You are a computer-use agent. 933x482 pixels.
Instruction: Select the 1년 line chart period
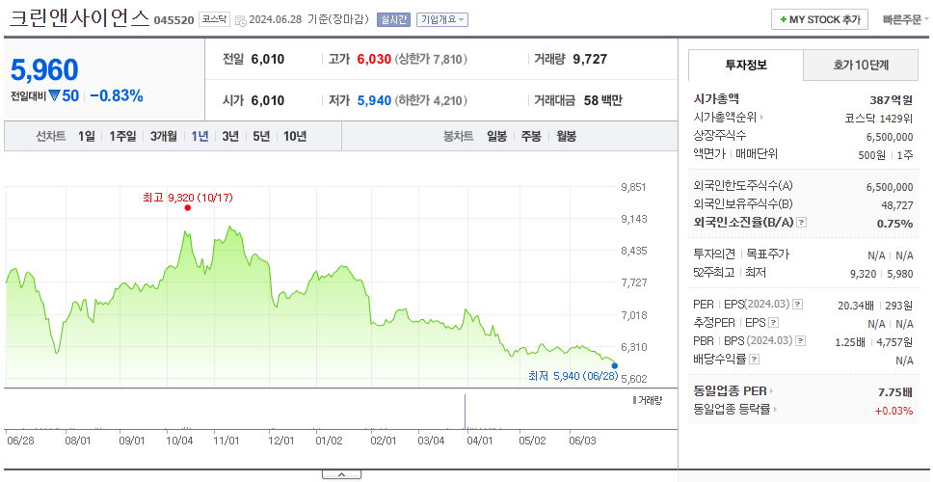[x=200, y=136]
